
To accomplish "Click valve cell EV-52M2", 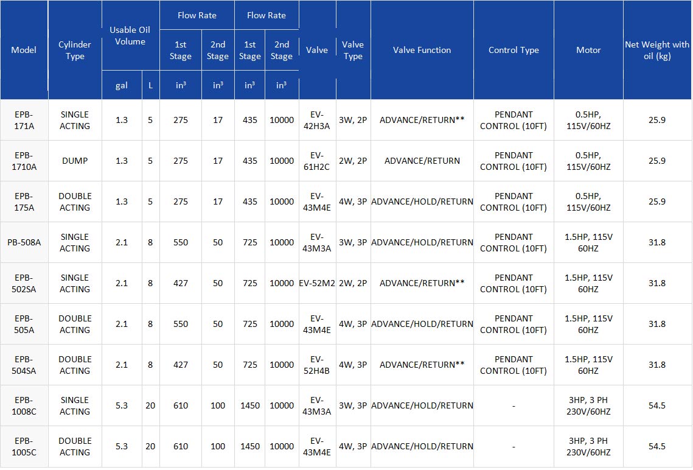I will [x=317, y=284].
